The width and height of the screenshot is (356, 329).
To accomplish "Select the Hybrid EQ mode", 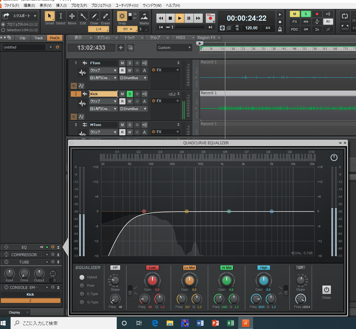I will tap(82, 277).
